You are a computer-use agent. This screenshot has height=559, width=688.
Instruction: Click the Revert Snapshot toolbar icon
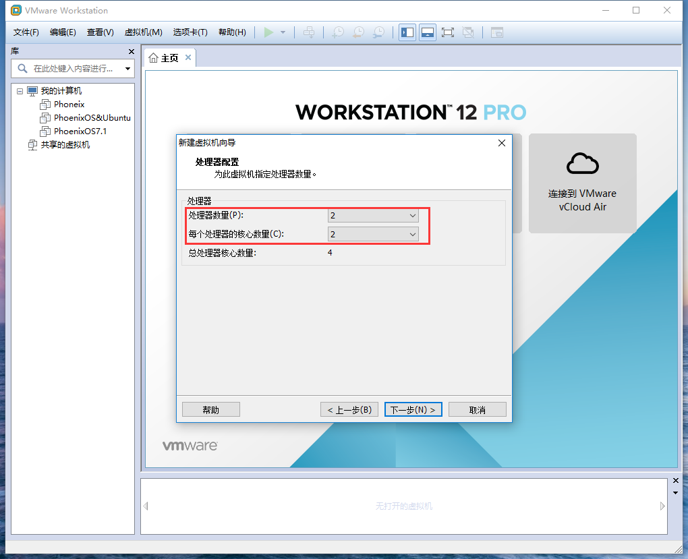click(x=358, y=32)
